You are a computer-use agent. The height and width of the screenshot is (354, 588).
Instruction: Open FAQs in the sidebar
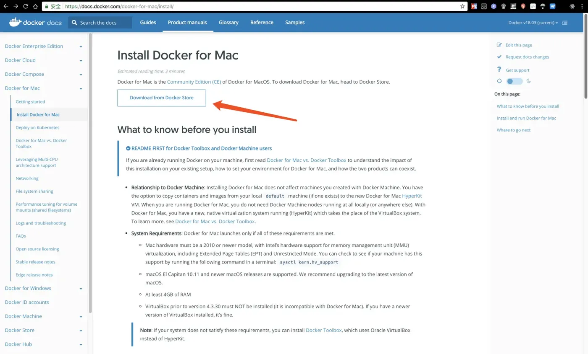click(x=21, y=236)
